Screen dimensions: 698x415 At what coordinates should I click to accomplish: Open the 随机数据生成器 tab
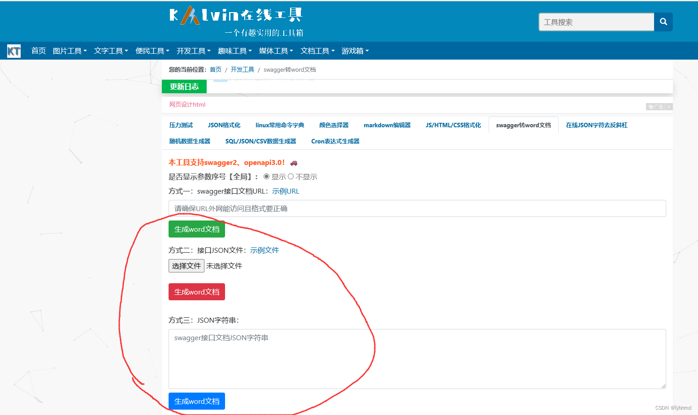pos(190,141)
